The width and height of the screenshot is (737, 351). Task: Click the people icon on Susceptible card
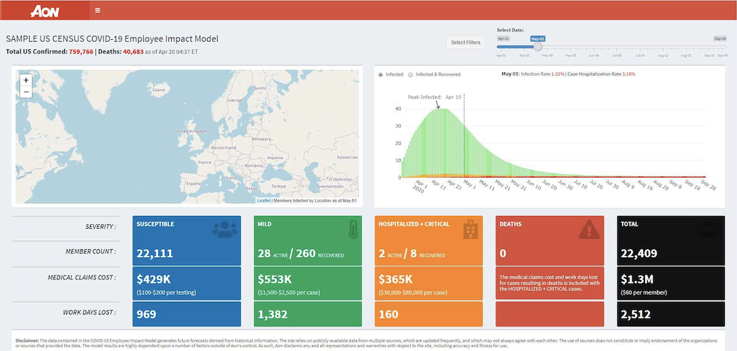pyautogui.click(x=224, y=230)
